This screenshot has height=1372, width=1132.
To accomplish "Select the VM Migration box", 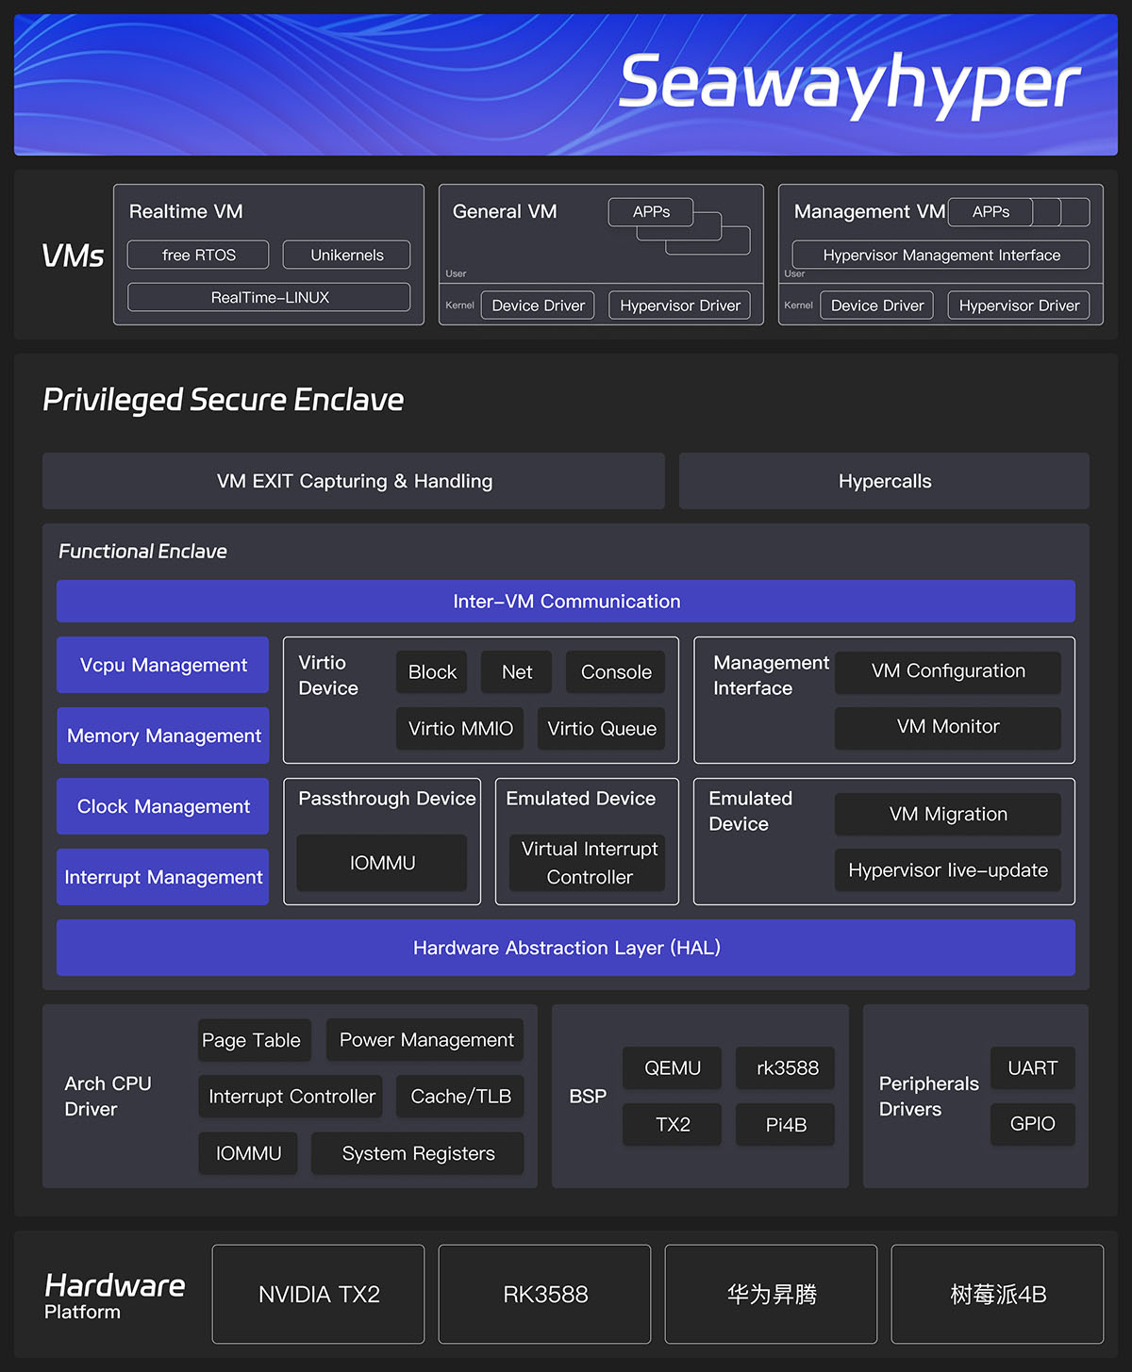I will coord(948,814).
